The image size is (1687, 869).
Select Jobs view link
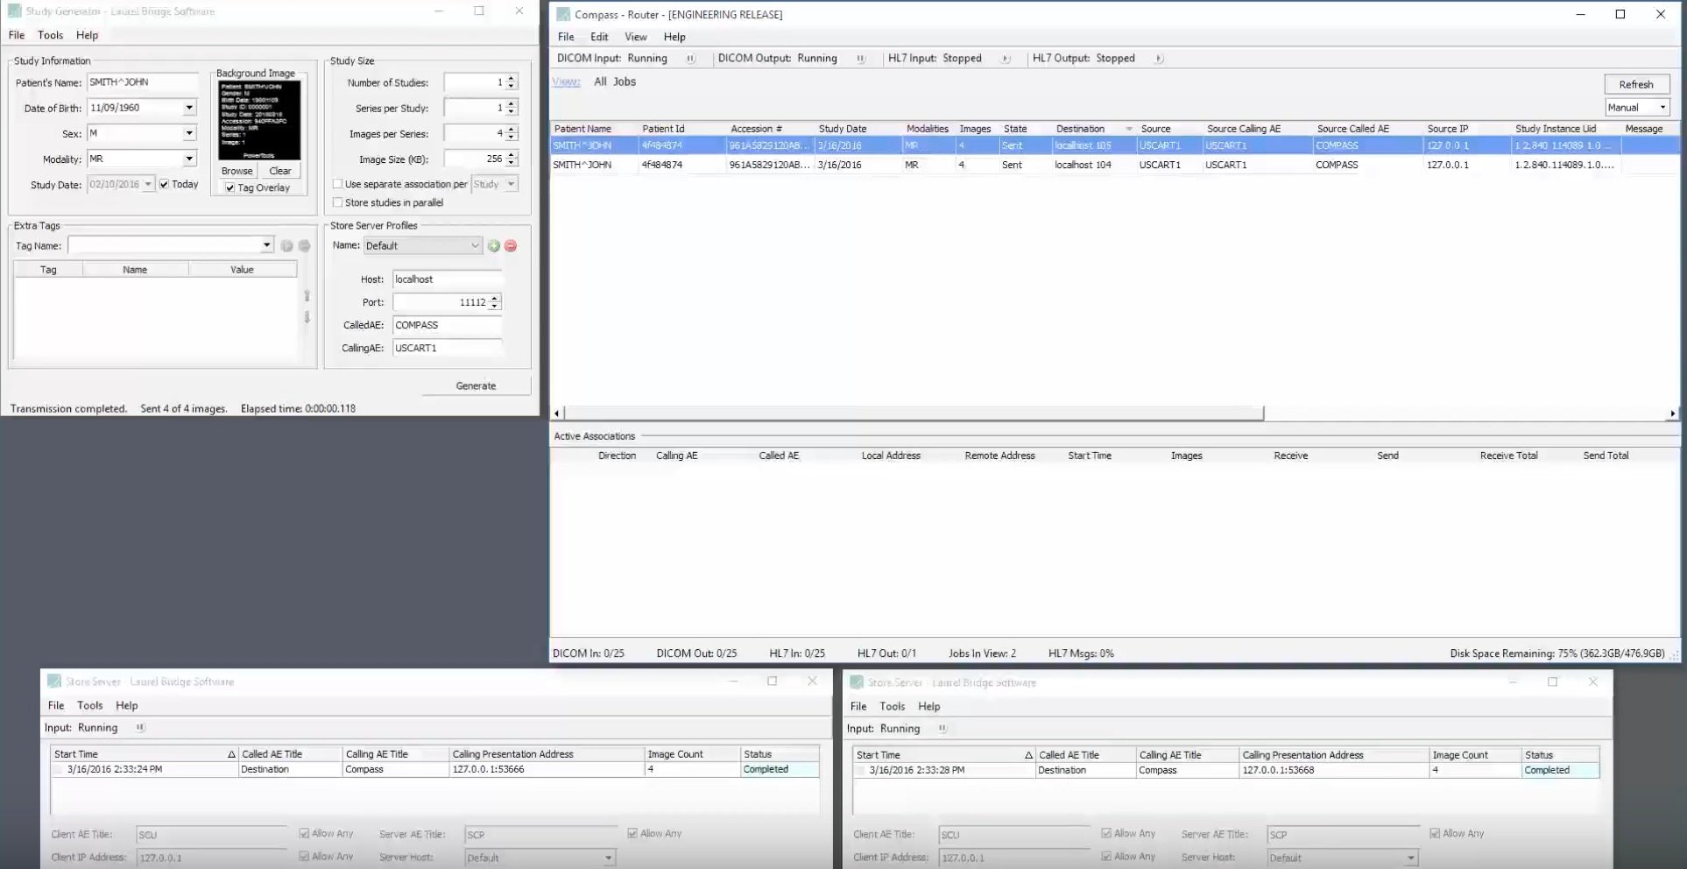625,81
